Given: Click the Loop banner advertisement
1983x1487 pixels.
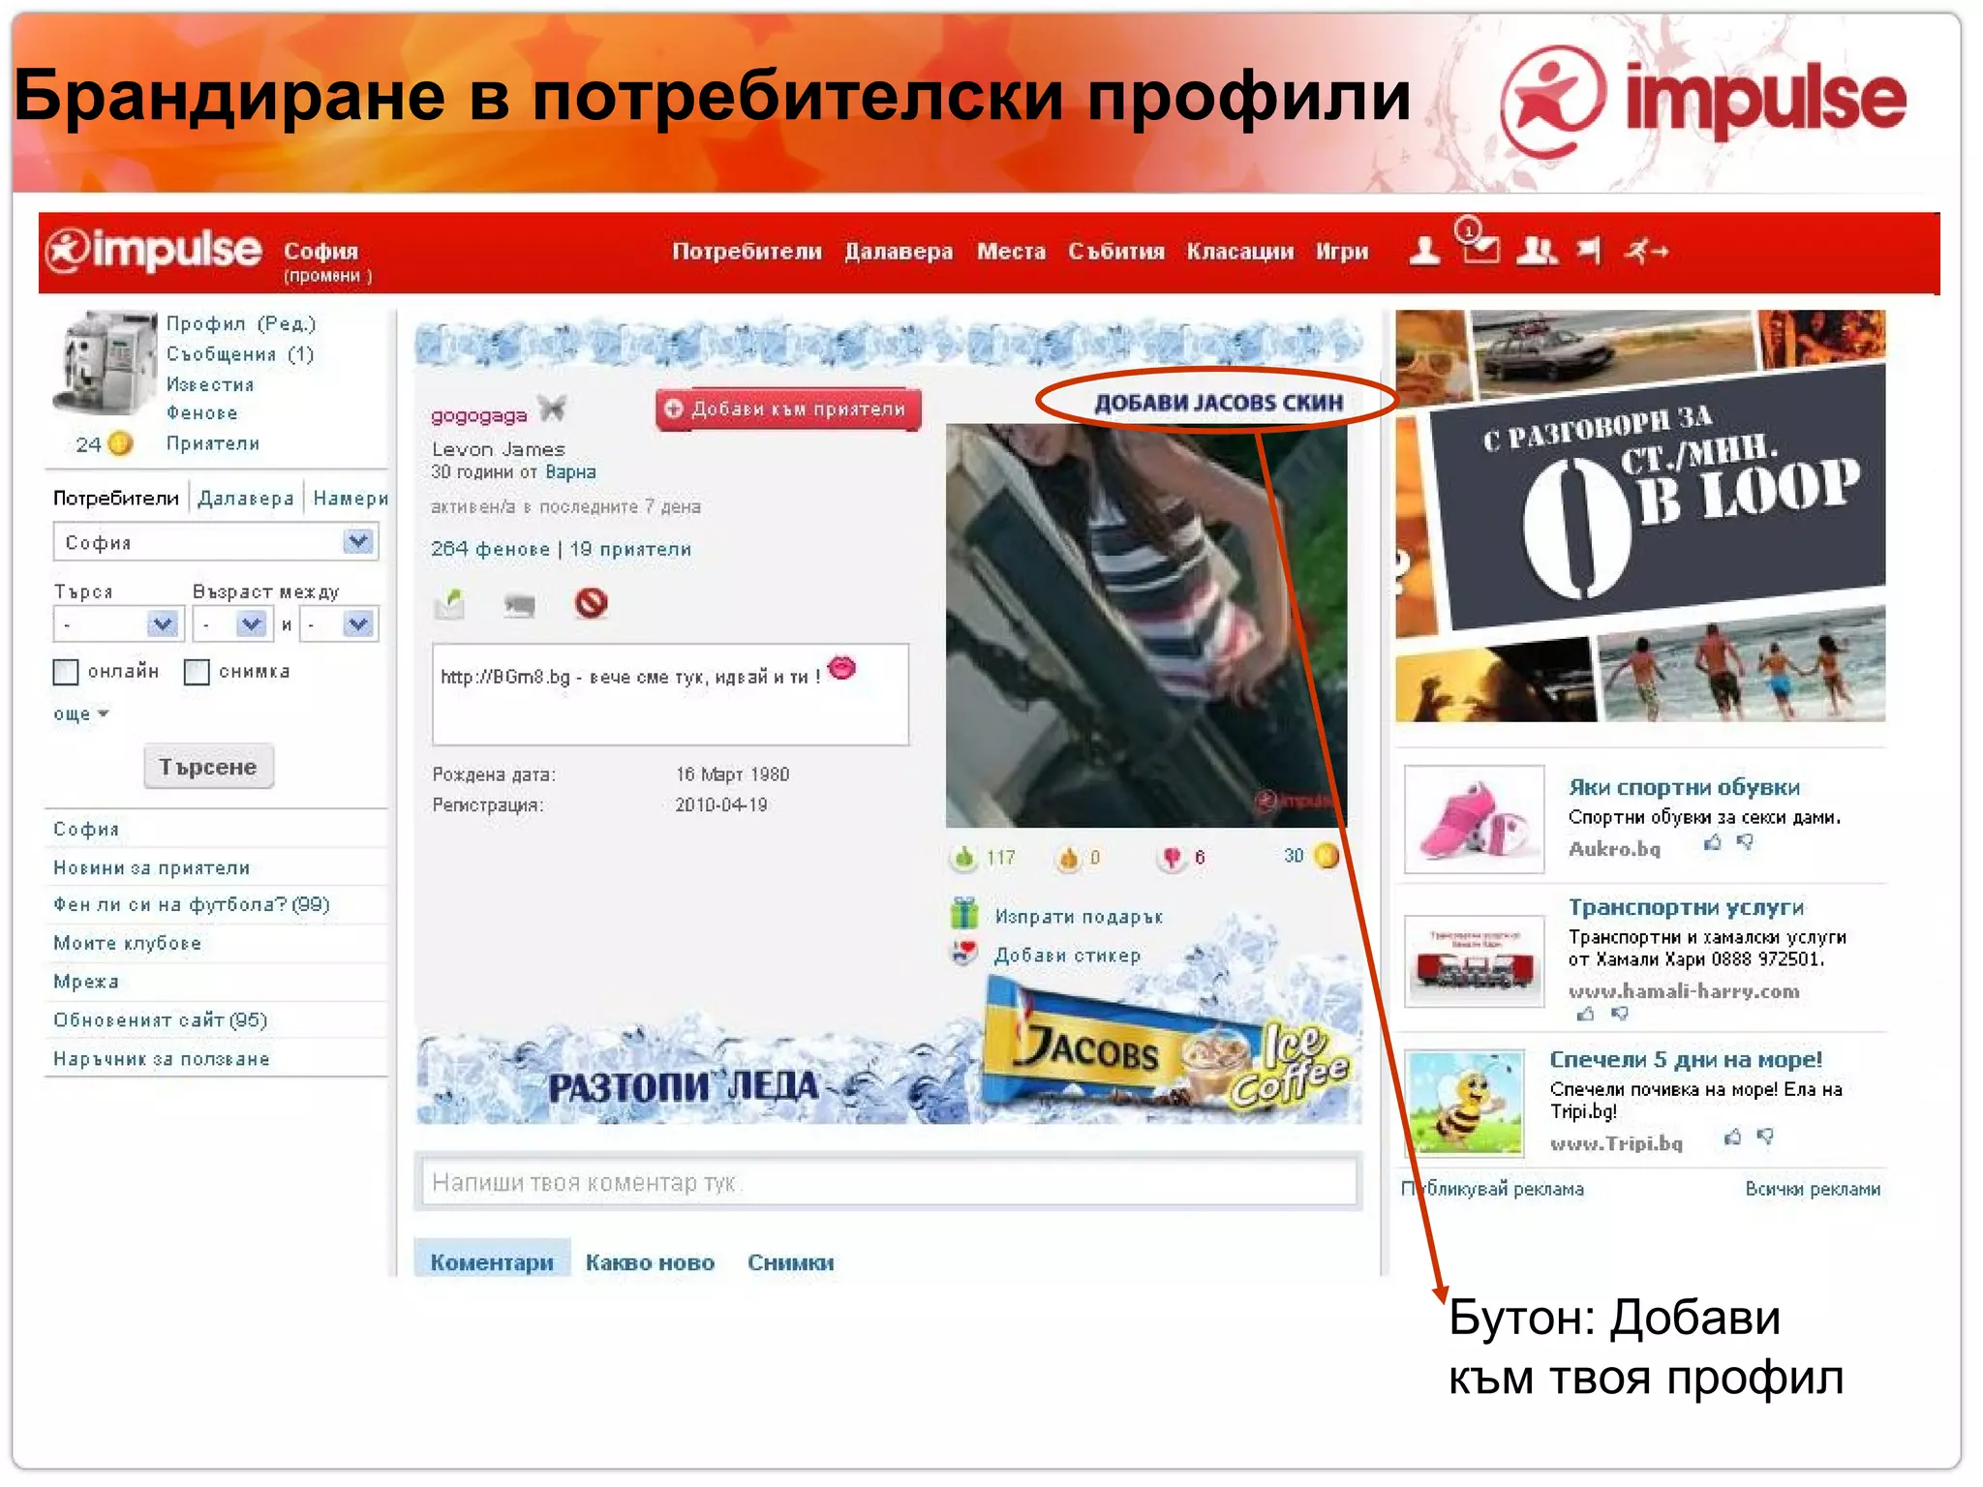Looking at the screenshot, I should [1640, 516].
